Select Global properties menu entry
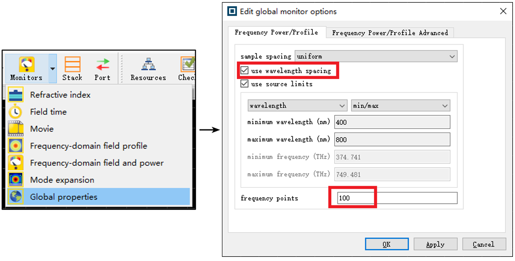Screen dimensions: 515x261 tap(63, 197)
